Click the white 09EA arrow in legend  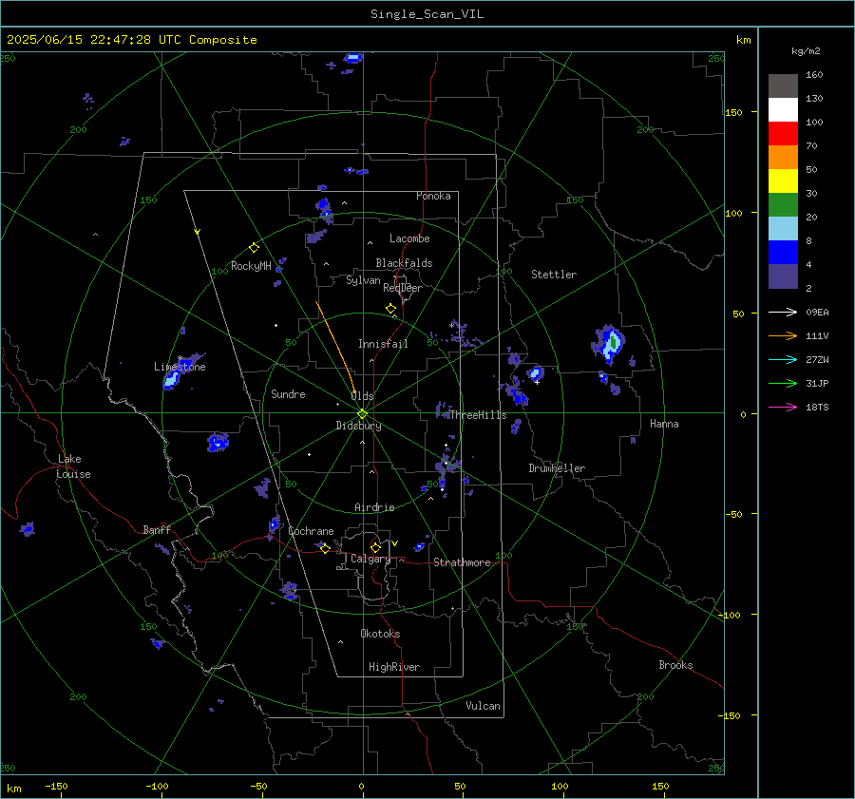click(783, 312)
